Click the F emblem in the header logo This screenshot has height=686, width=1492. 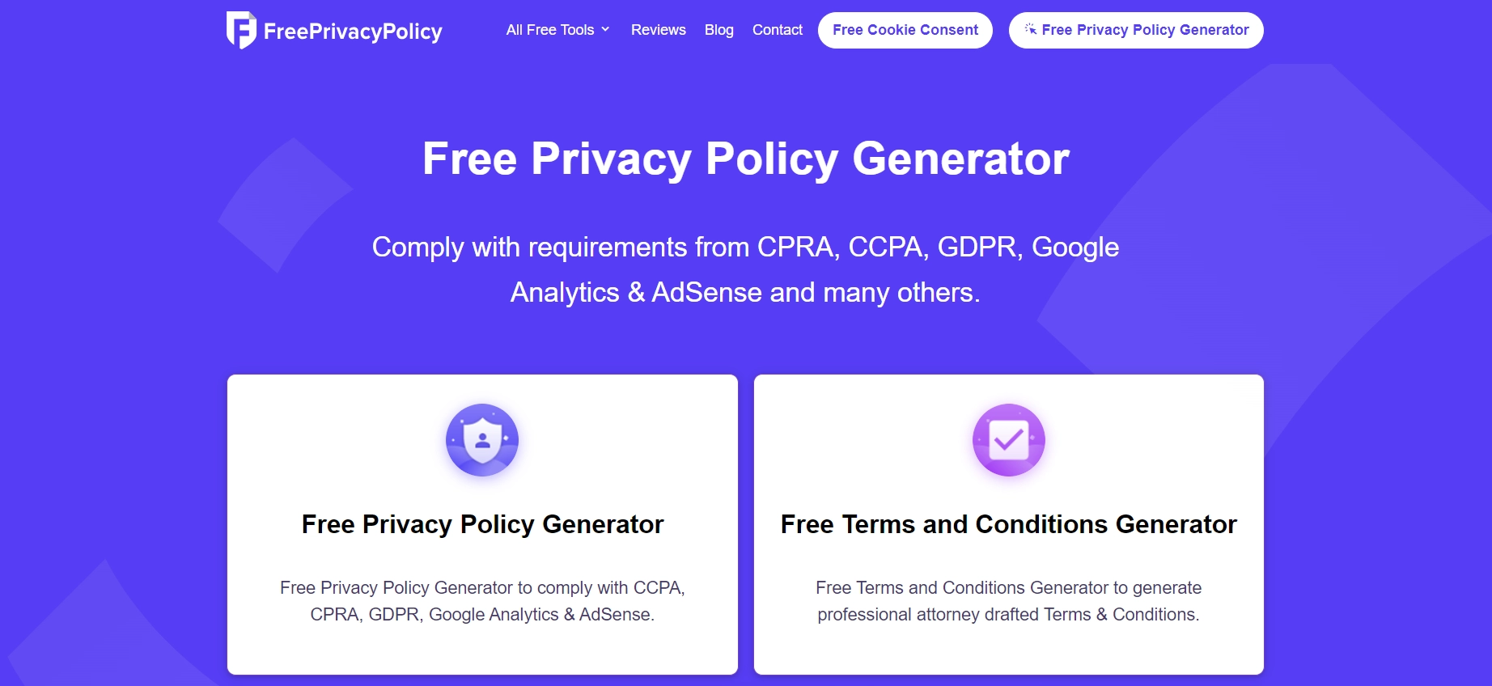click(x=239, y=29)
